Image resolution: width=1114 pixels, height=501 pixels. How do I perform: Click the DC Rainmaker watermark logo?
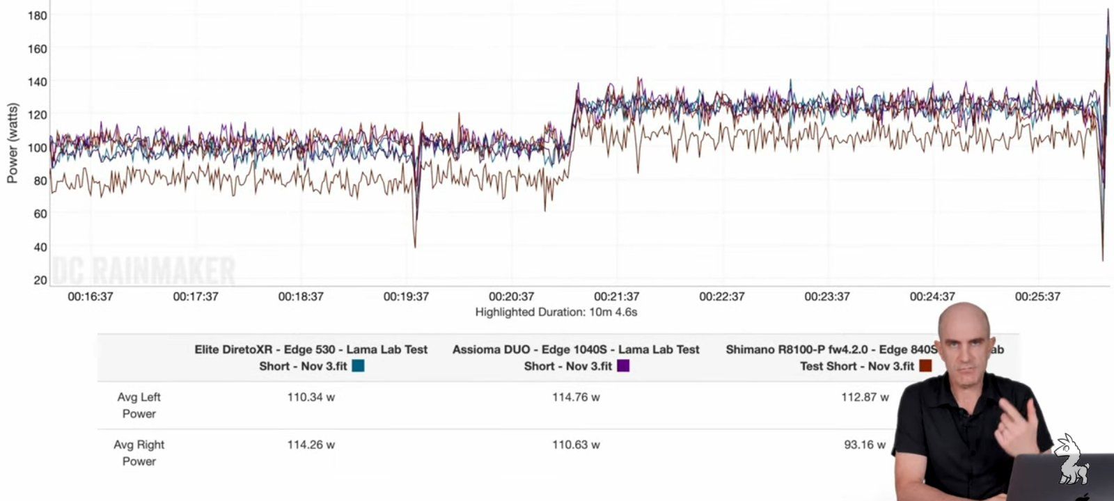click(x=144, y=271)
